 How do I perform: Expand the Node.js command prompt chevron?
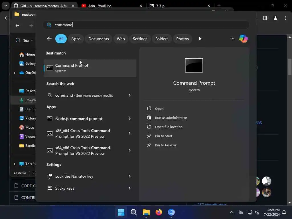point(129,119)
